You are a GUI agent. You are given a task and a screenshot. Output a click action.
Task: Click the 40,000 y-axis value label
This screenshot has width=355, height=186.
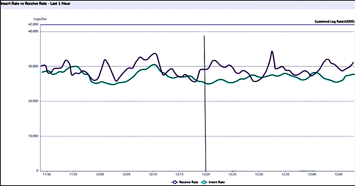coord(33,32)
